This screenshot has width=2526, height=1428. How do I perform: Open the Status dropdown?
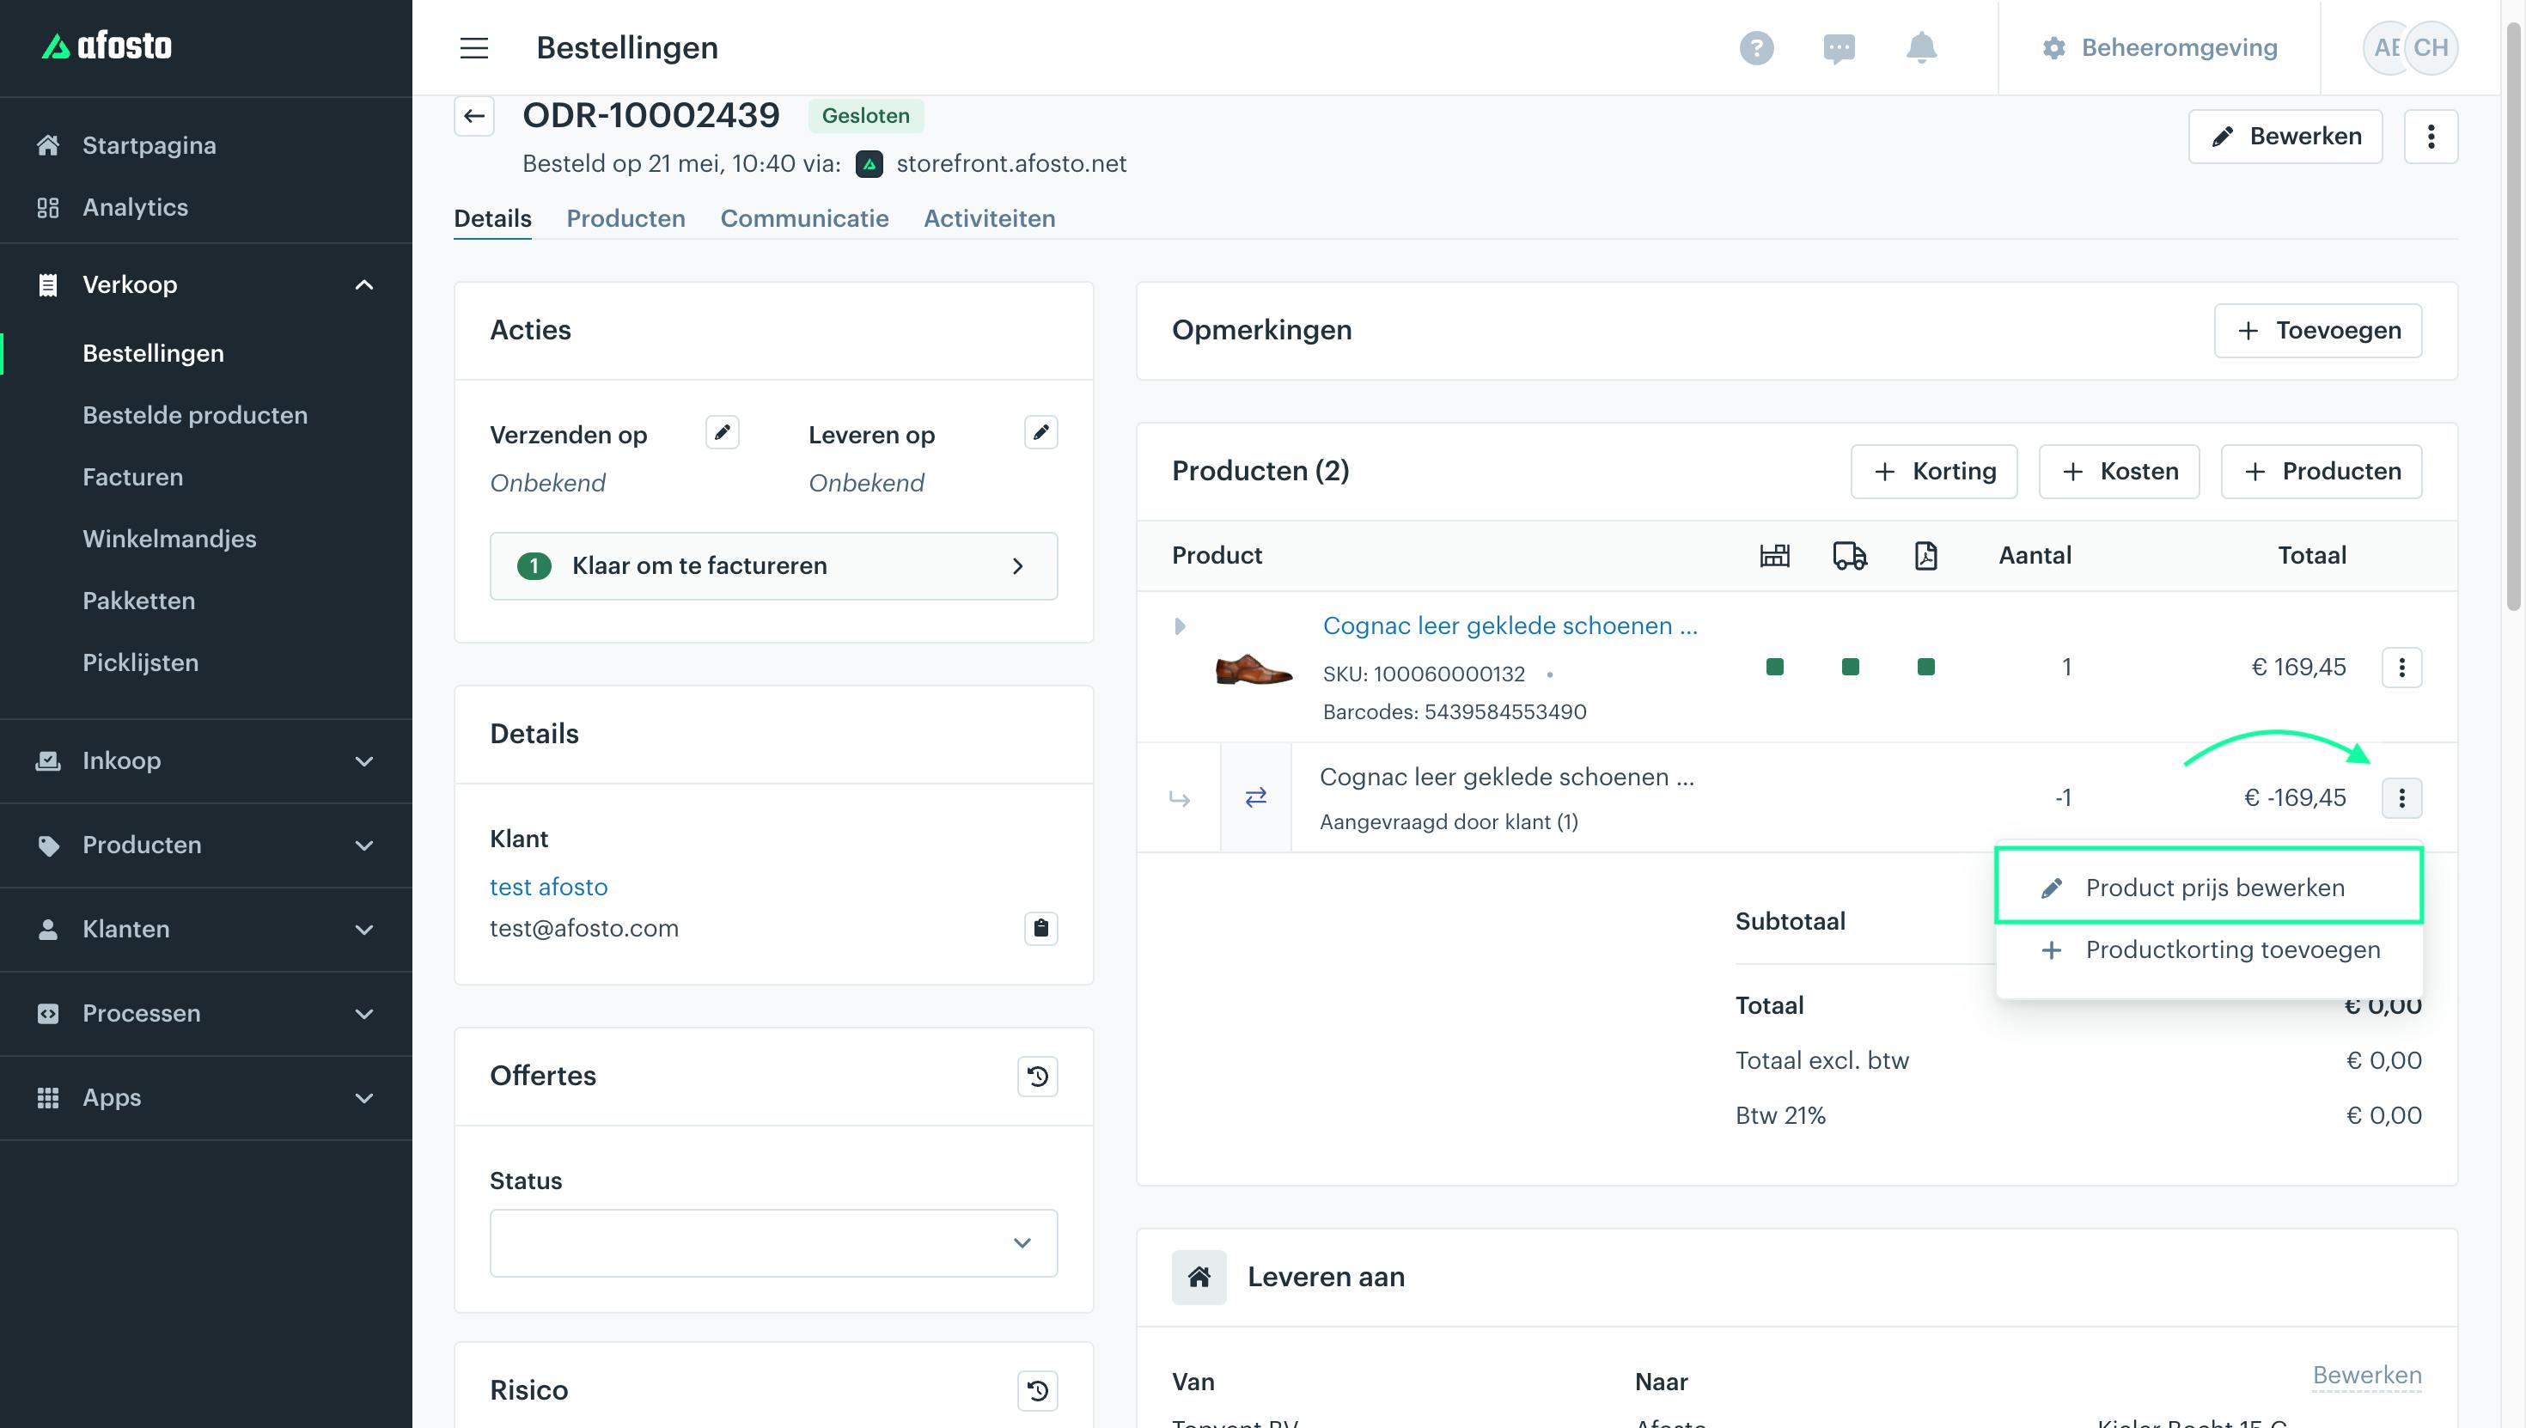pyautogui.click(x=773, y=1243)
